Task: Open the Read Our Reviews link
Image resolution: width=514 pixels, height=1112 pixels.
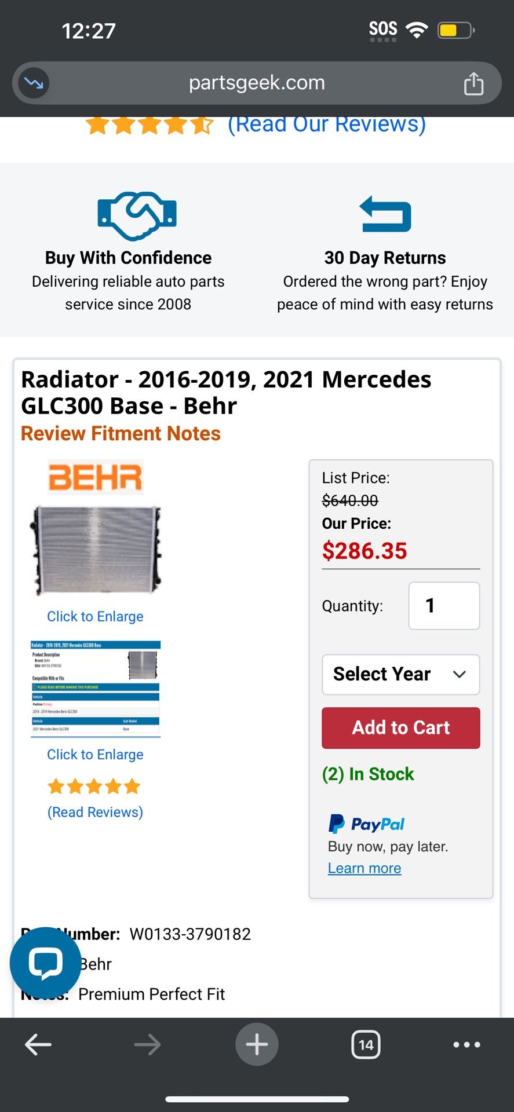Action: click(327, 125)
